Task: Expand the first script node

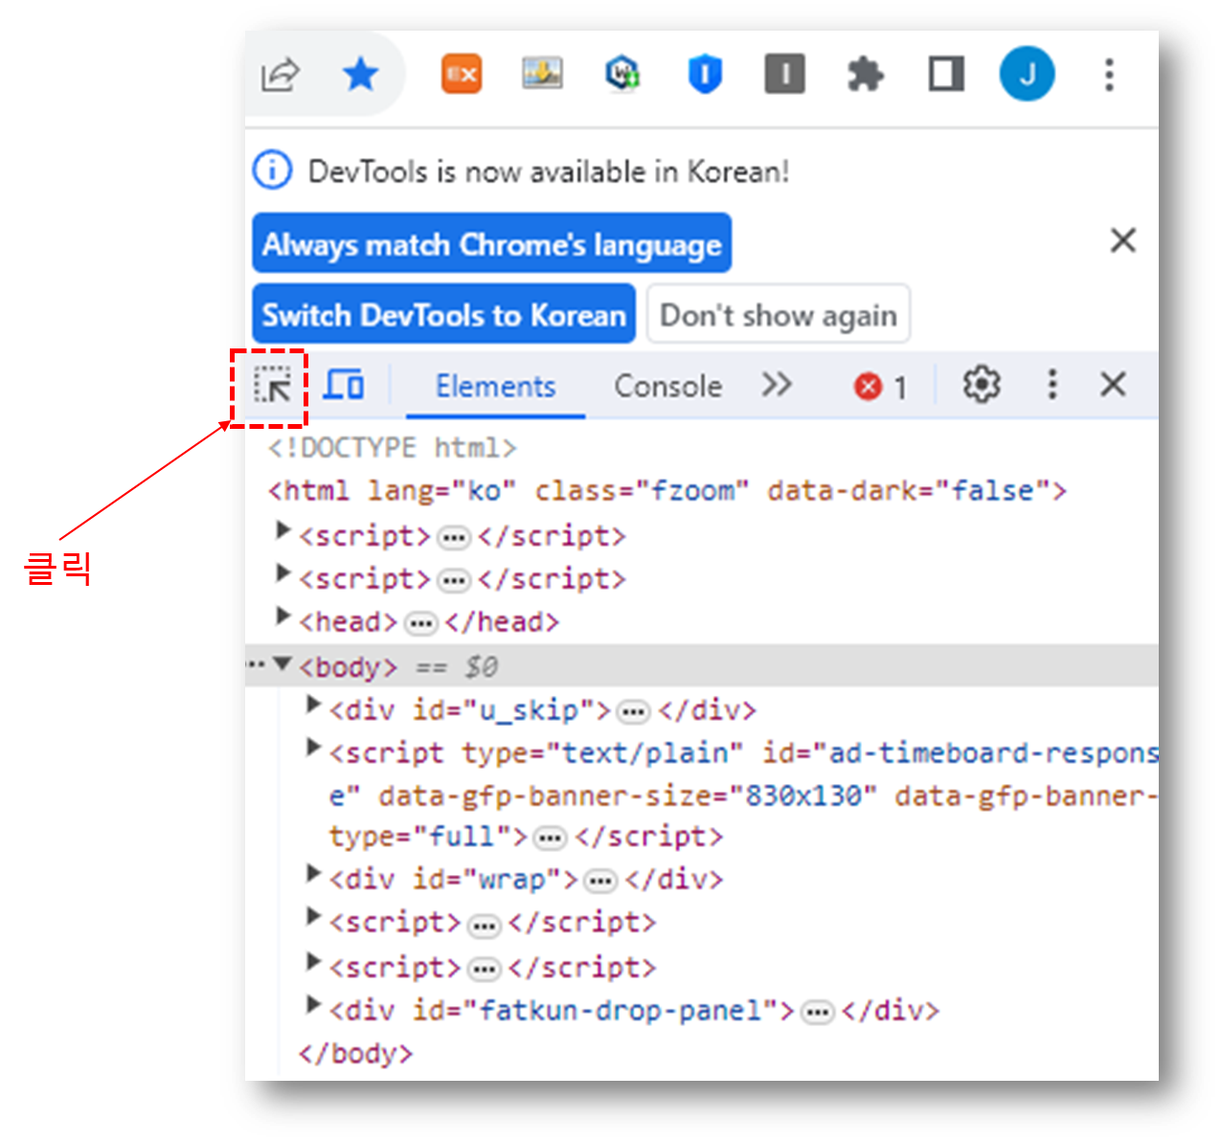Action: pyautogui.click(x=283, y=529)
